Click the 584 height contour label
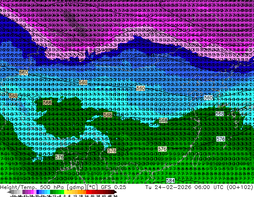This screenshot has height=197, width=254. [x=170, y=181]
